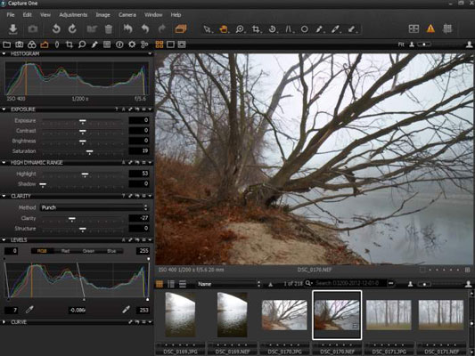Click the Levels highlight picker eyedropper
Image resolution: width=475 pixels, height=356 pixels.
(126, 310)
